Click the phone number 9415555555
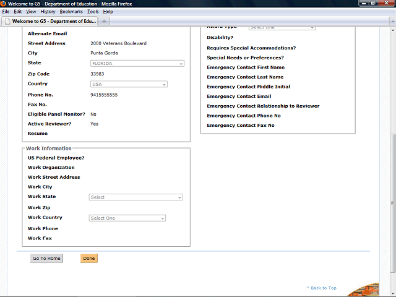This screenshot has height=297, width=396. click(x=104, y=95)
